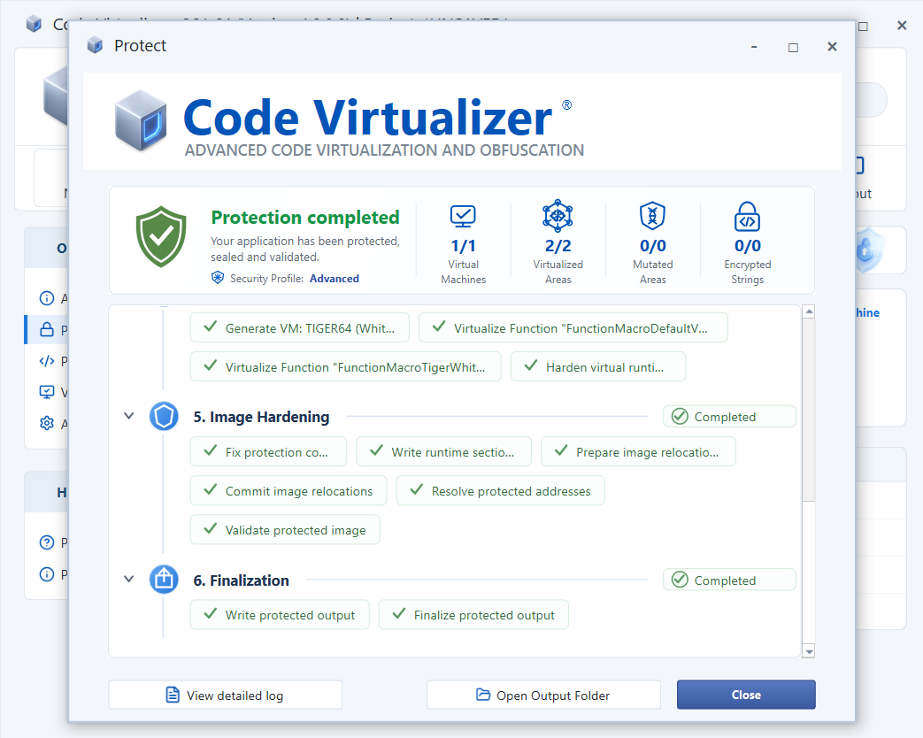
Task: Click scrollbar up arrow in steps list
Action: pos(809,311)
